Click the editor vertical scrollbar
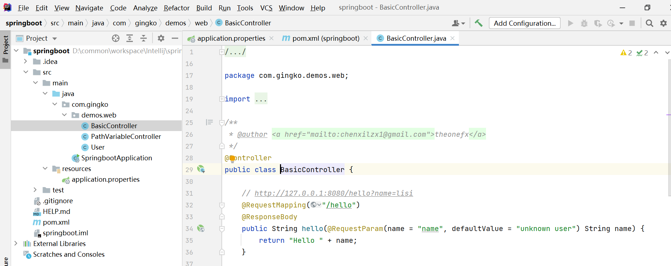This screenshot has width=671, height=266. tap(669, 127)
